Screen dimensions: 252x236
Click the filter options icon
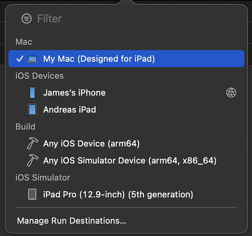26,18
